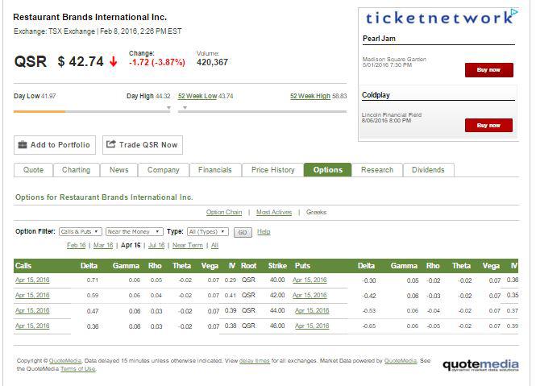Click the AdChoices icon on the ticketnetwork ad
The image size is (536, 386).
[x=513, y=14]
